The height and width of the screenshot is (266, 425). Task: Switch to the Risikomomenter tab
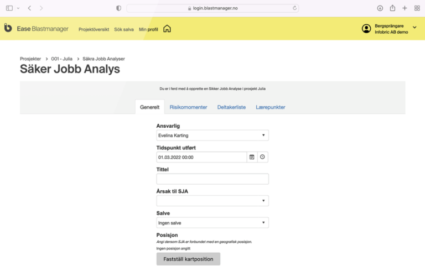(x=188, y=107)
